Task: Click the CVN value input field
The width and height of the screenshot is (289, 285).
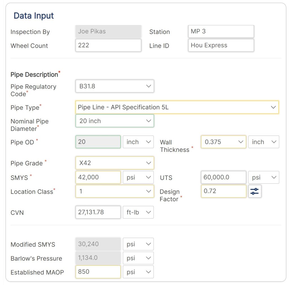Action: pos(98,212)
